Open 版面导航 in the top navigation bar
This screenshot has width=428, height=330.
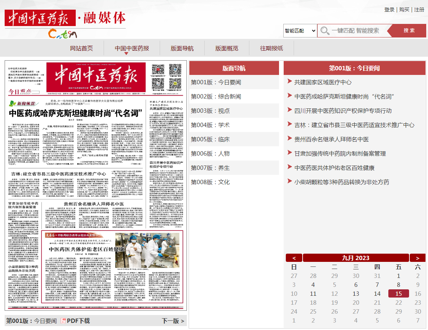point(182,48)
